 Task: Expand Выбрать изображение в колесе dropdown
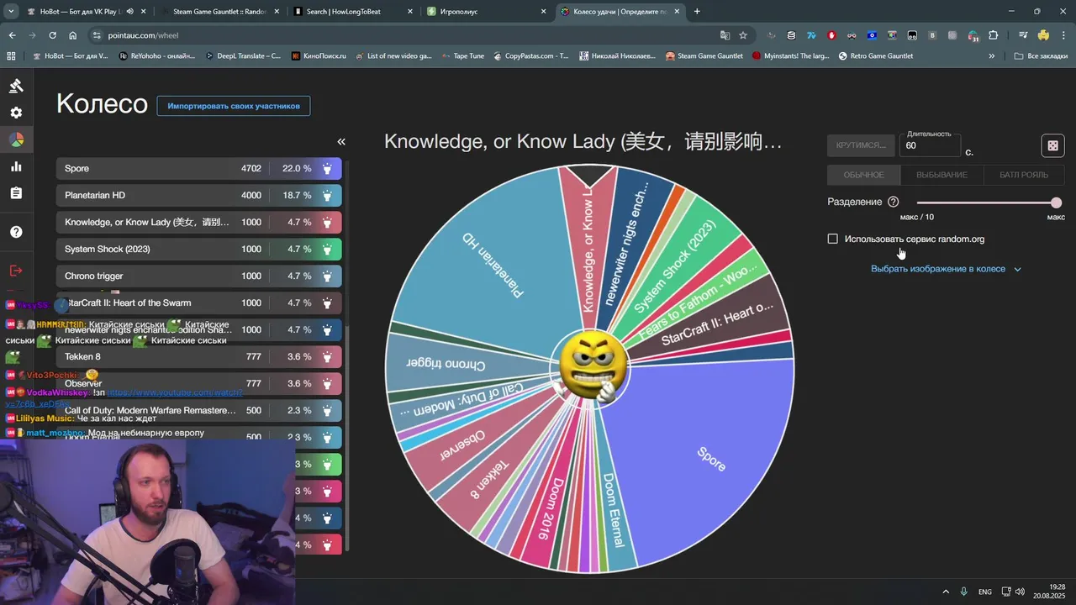pyautogui.click(x=946, y=269)
